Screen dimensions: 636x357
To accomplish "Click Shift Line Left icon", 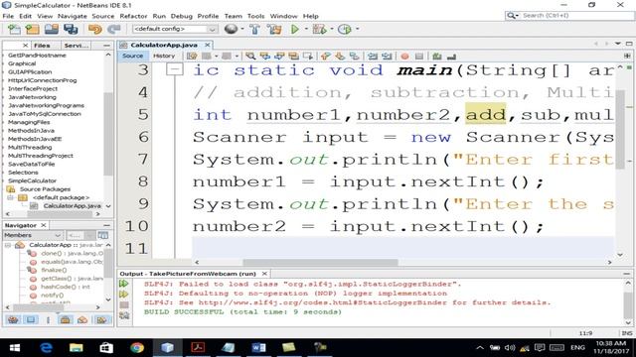I will click(x=373, y=57).
